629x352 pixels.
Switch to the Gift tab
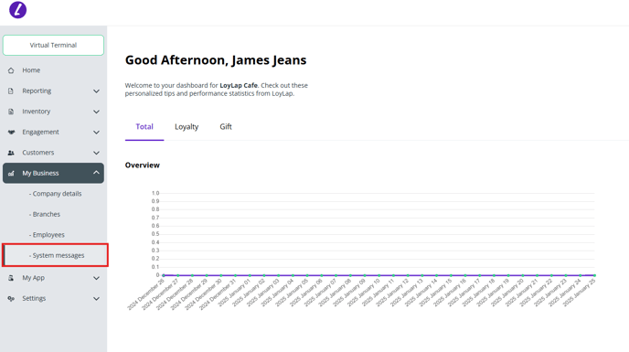click(x=226, y=127)
